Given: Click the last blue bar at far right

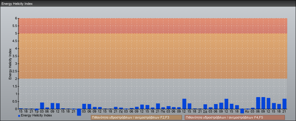Looking at the screenshot, I should (284, 104).
